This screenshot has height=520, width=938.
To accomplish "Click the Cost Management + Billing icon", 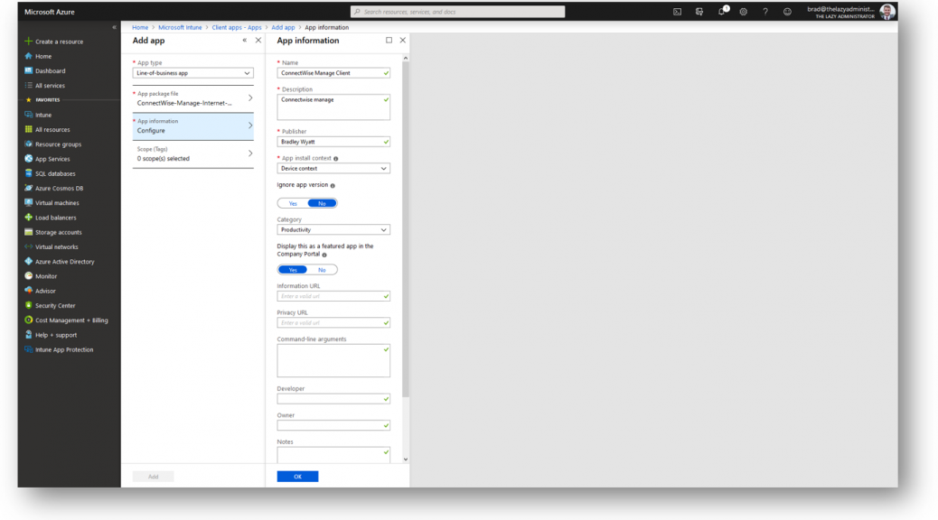I will pyautogui.click(x=28, y=320).
